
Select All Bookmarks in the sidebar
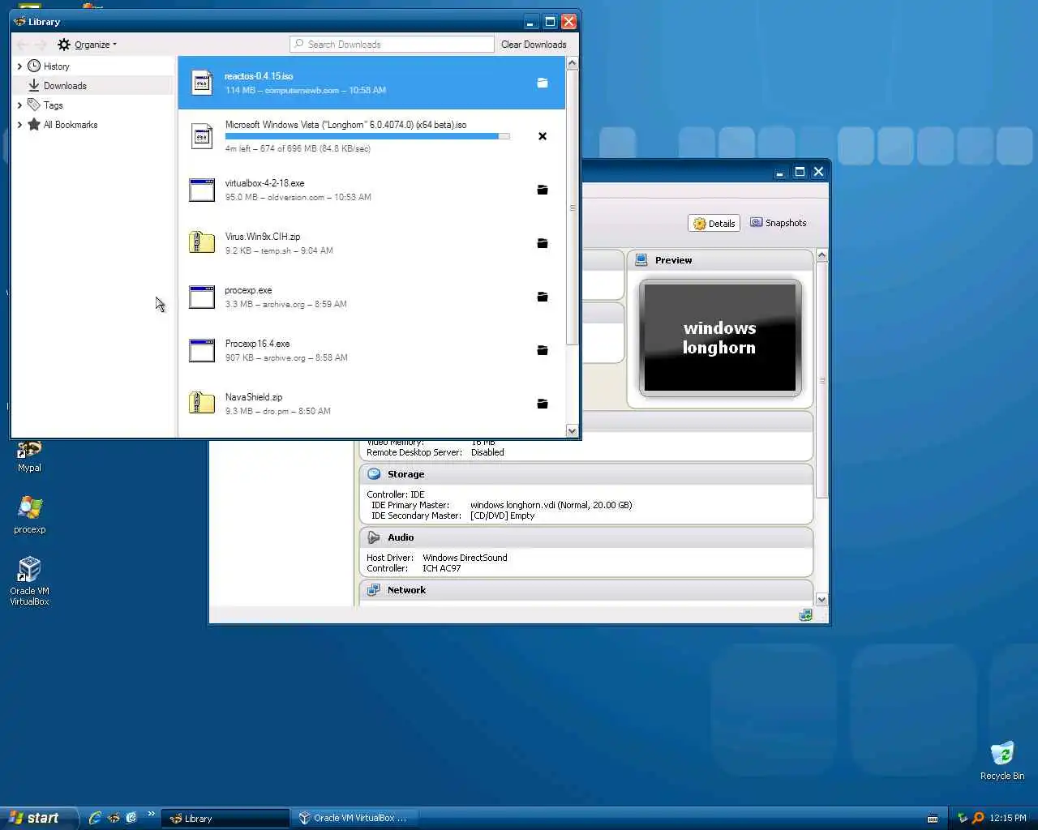[93, 125]
